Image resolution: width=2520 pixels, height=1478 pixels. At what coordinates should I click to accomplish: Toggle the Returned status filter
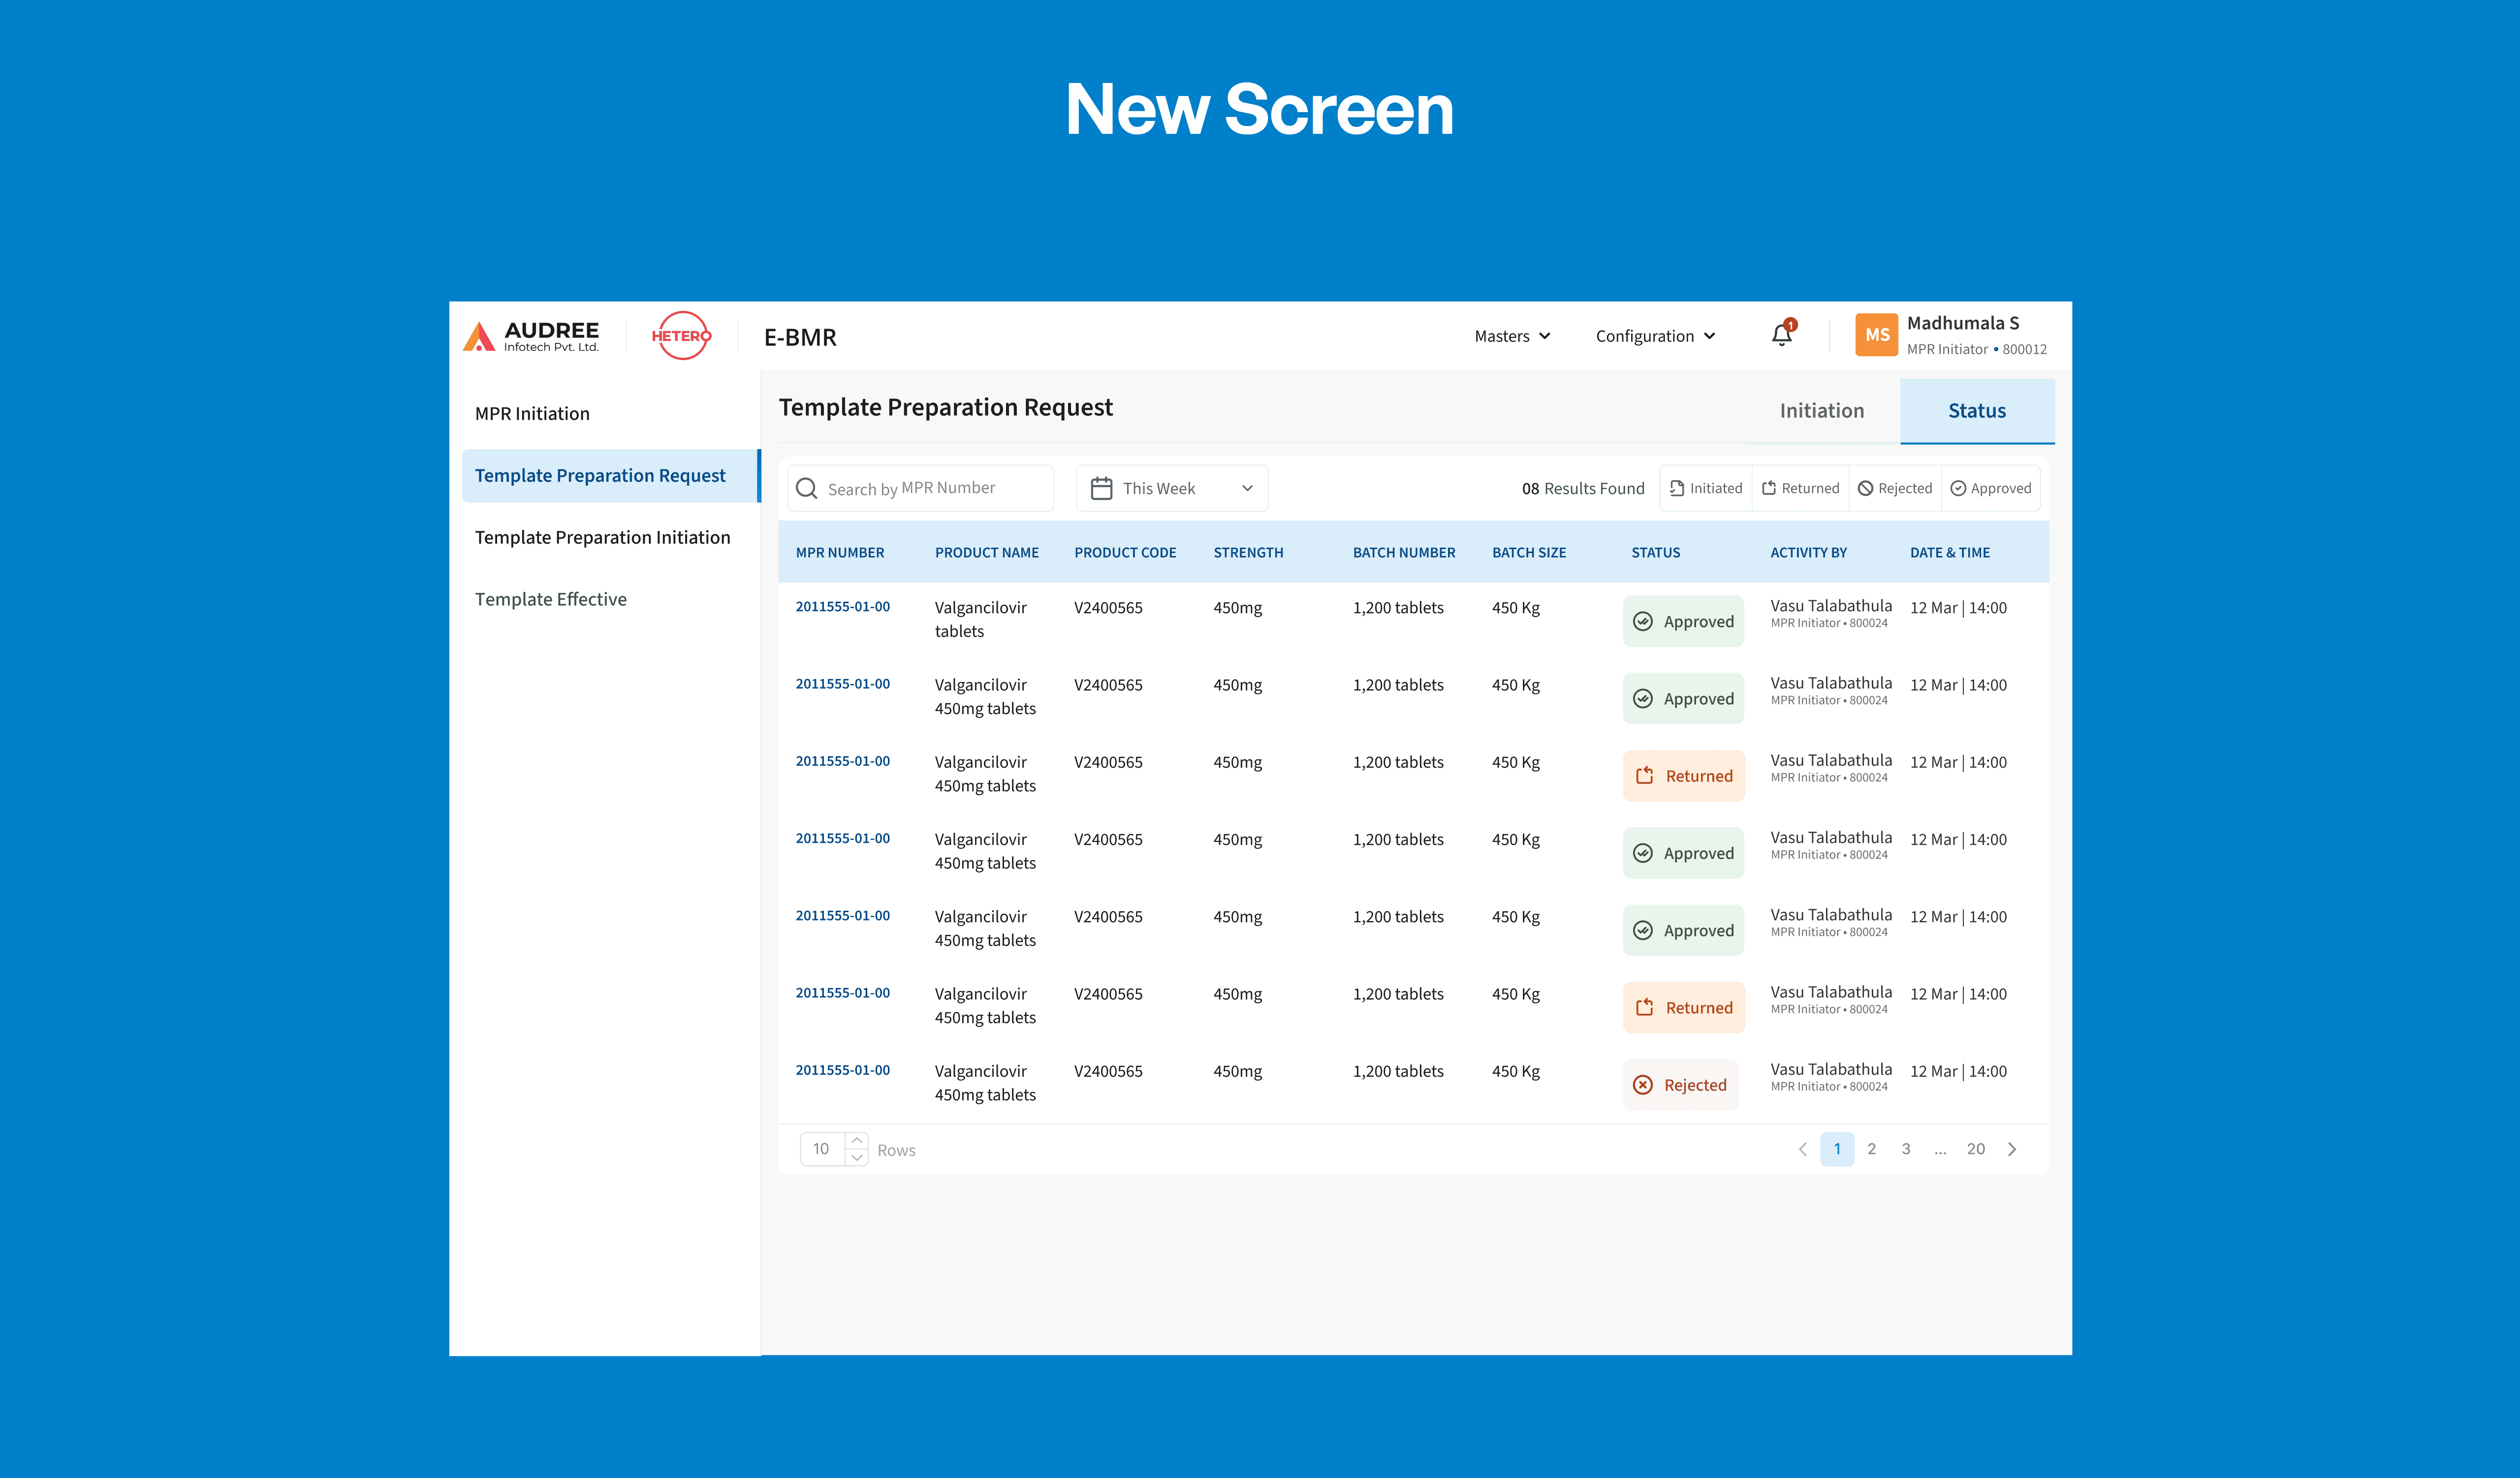tap(1800, 489)
